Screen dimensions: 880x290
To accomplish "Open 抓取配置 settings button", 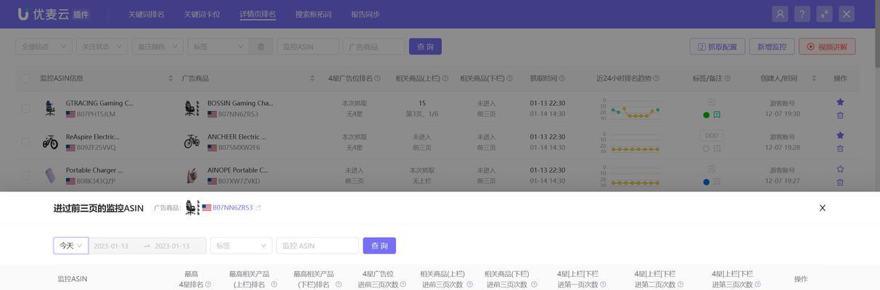I will [717, 46].
